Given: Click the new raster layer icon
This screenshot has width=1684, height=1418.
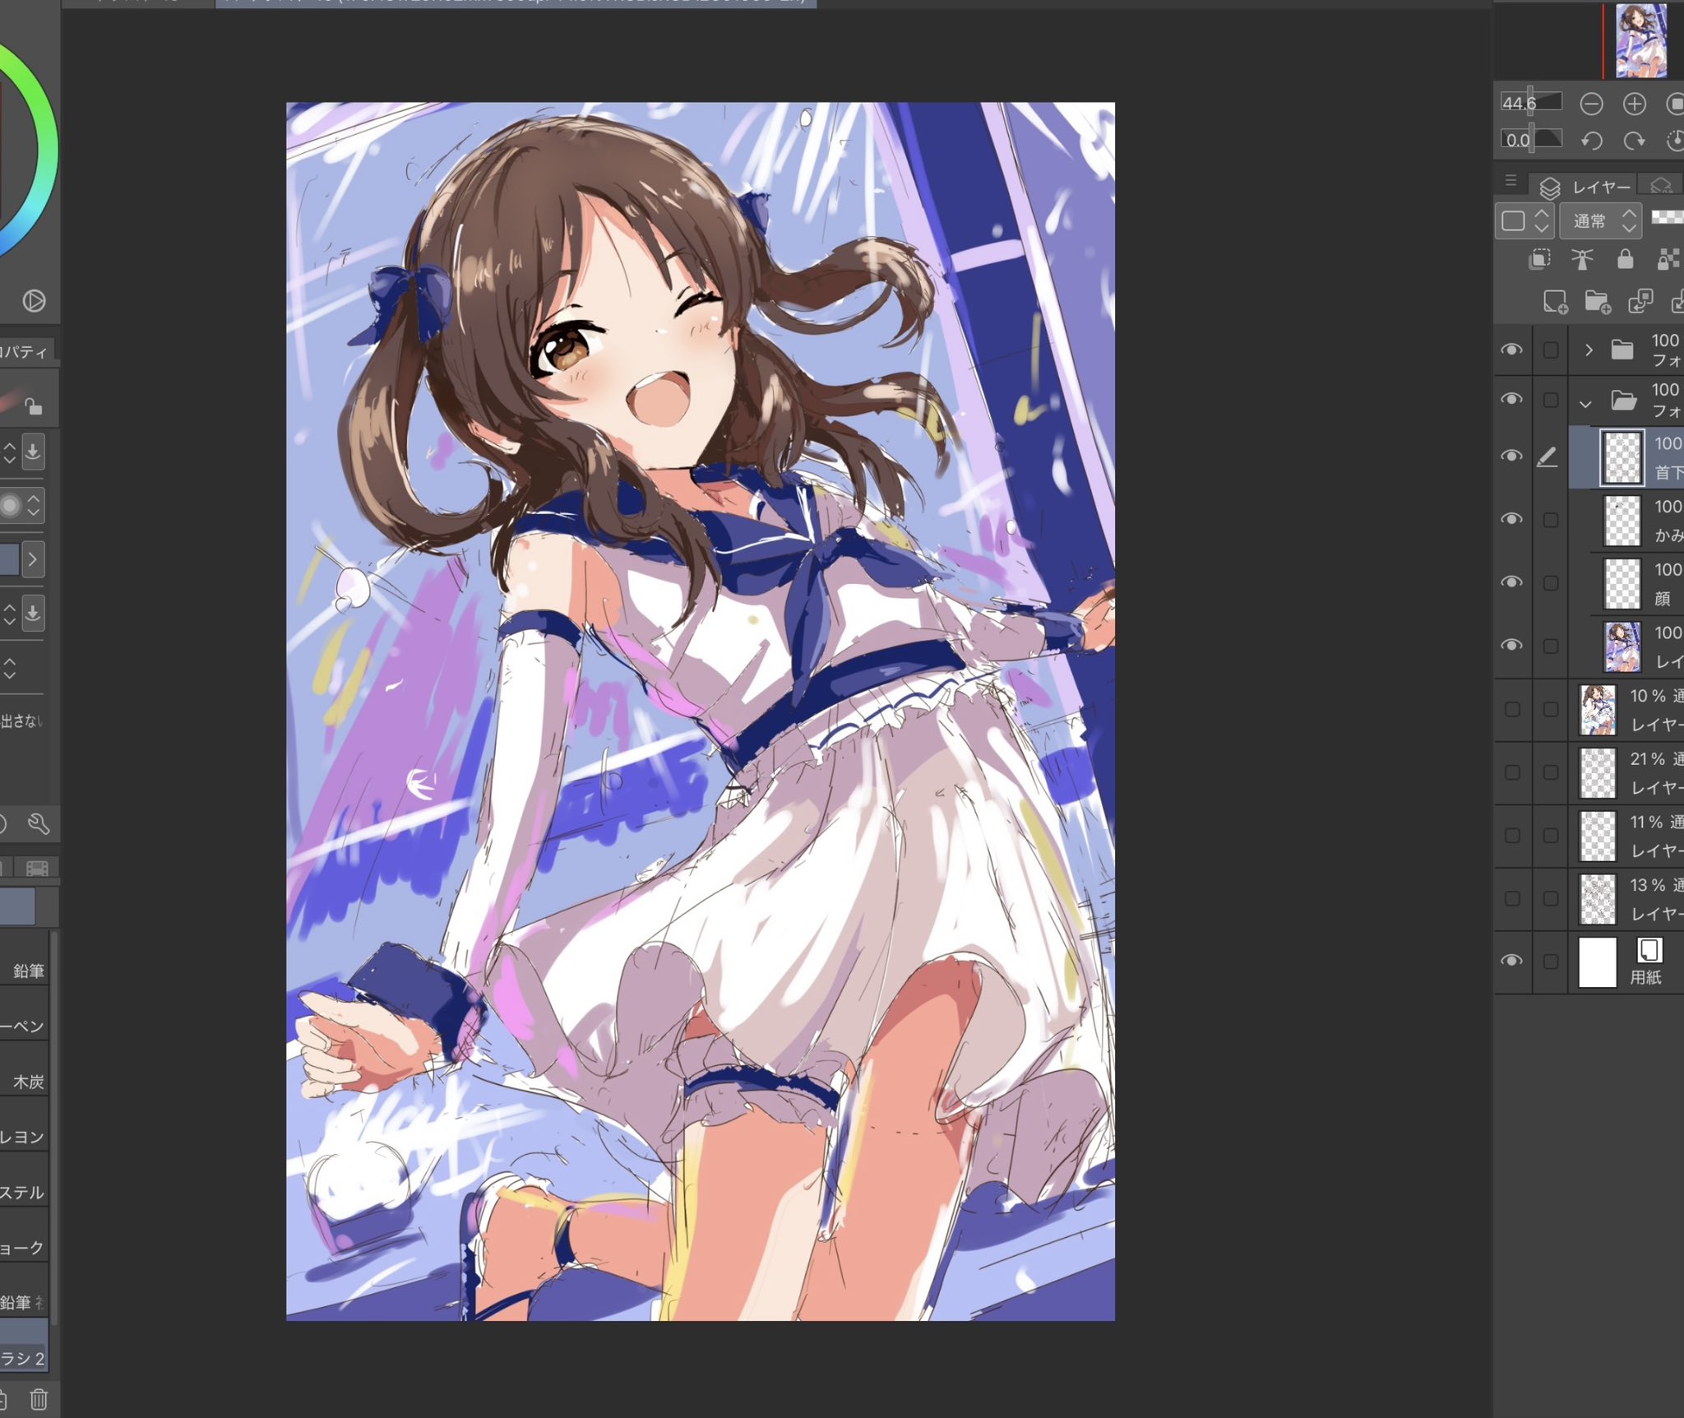Looking at the screenshot, I should [x=1555, y=302].
